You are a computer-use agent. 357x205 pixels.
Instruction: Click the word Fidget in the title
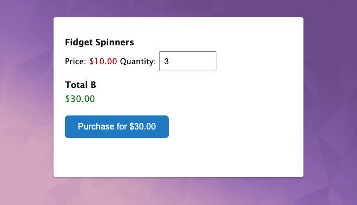click(x=79, y=43)
